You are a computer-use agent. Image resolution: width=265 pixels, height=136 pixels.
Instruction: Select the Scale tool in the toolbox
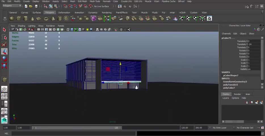click(4, 65)
